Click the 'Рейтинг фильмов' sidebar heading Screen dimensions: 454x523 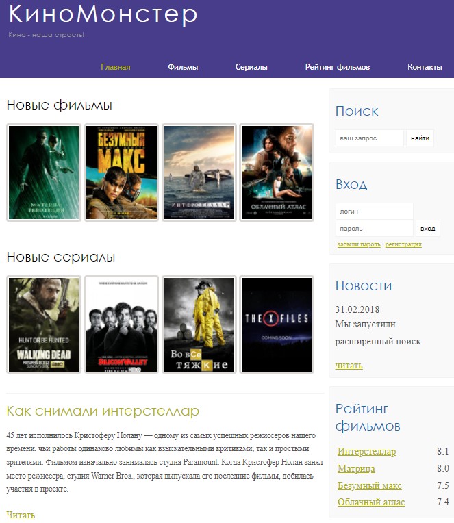(368, 418)
